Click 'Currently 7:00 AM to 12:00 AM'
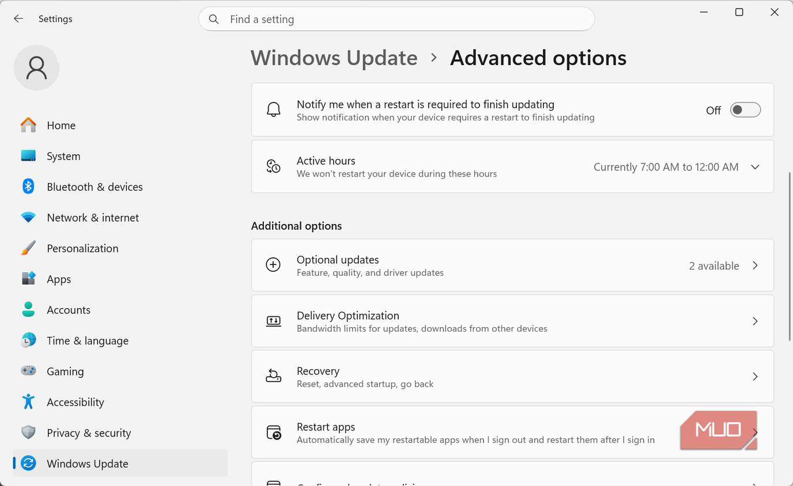Image resolution: width=793 pixels, height=486 pixels. click(666, 167)
